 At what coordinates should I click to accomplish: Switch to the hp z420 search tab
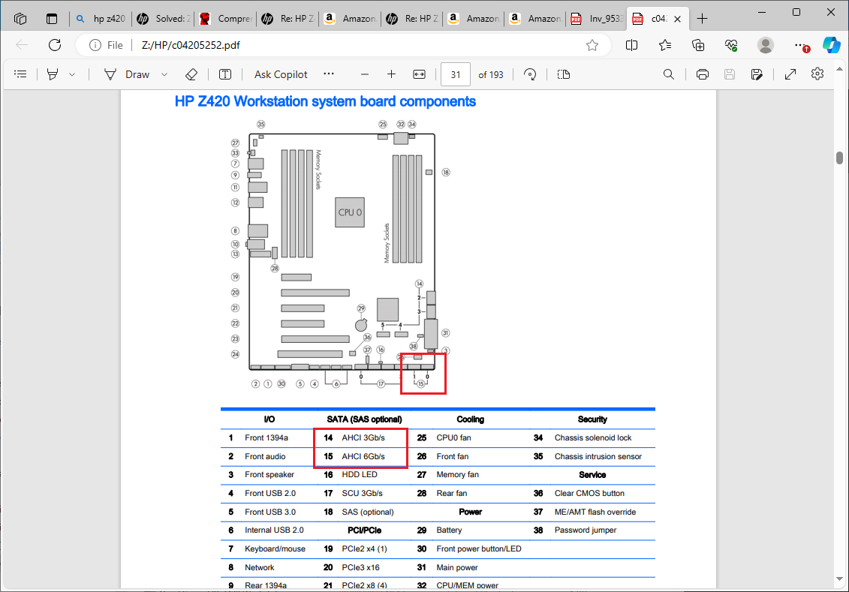(101, 19)
